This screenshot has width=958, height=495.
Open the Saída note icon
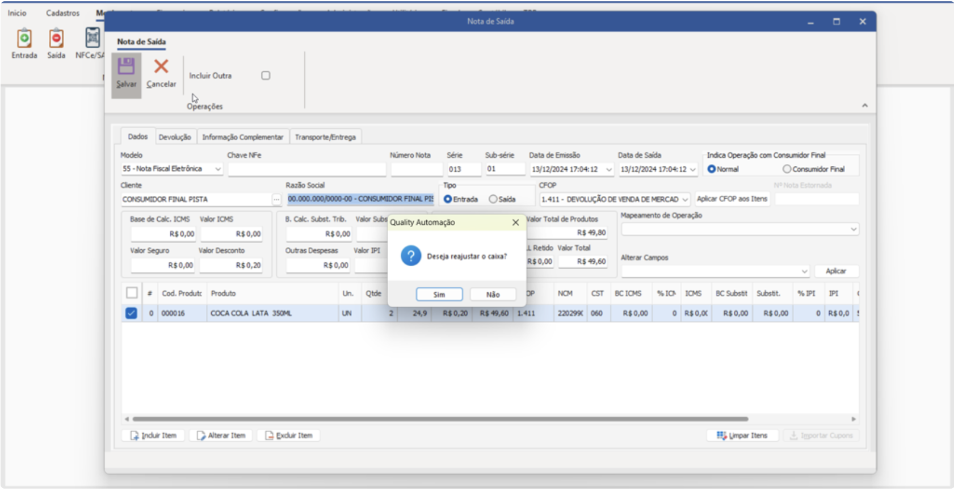(x=56, y=39)
